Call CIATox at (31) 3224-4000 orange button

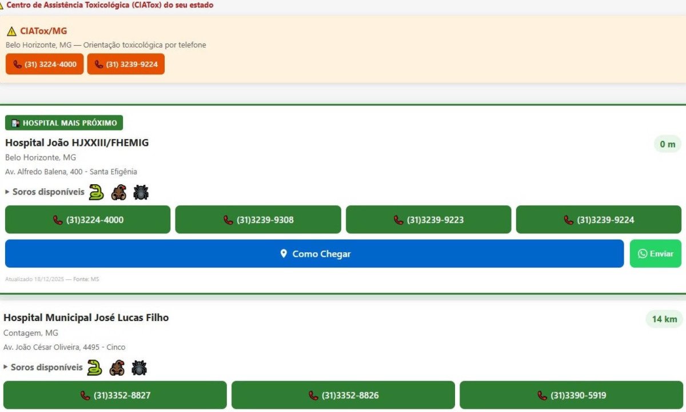pos(45,64)
